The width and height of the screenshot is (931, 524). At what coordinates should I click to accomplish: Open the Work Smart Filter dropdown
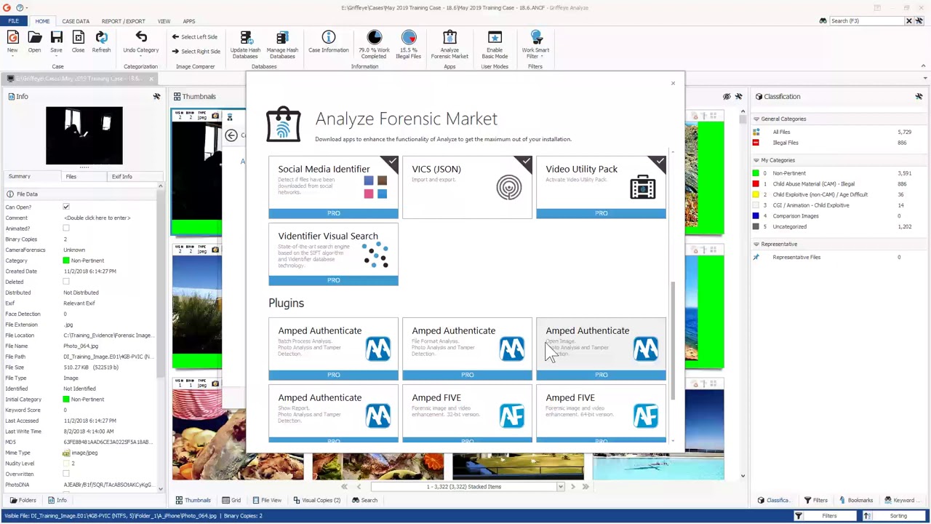coord(535,44)
